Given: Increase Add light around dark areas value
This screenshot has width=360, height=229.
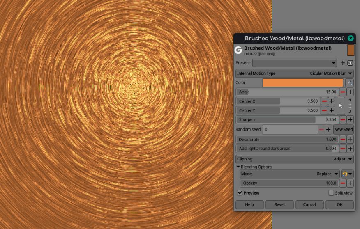Looking at the screenshot, I should tap(350, 149).
